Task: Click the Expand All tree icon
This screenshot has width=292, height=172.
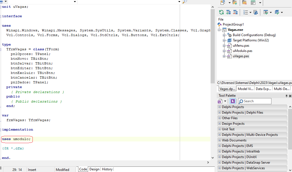Action: point(228,12)
